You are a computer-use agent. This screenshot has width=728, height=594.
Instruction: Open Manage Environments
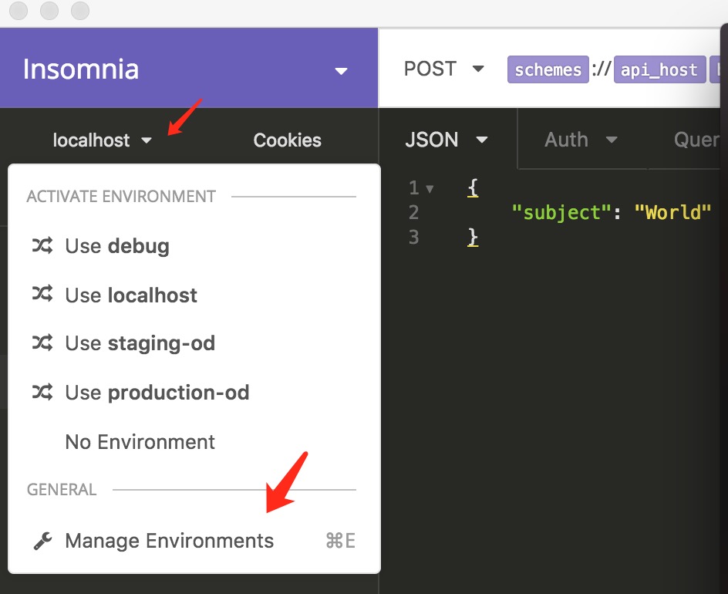[169, 541]
